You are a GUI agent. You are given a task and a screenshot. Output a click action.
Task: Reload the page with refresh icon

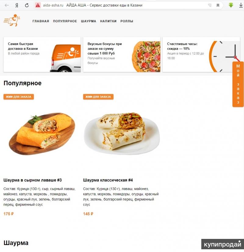(x=27, y=5)
